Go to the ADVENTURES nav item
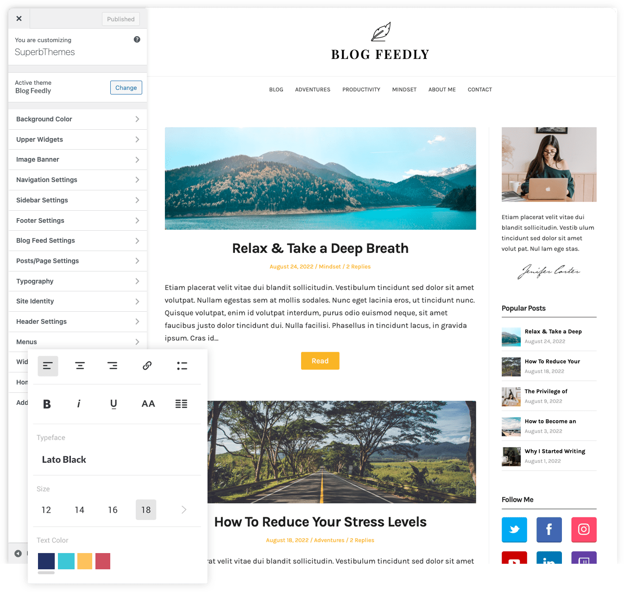This screenshot has height=592, width=624. (313, 89)
